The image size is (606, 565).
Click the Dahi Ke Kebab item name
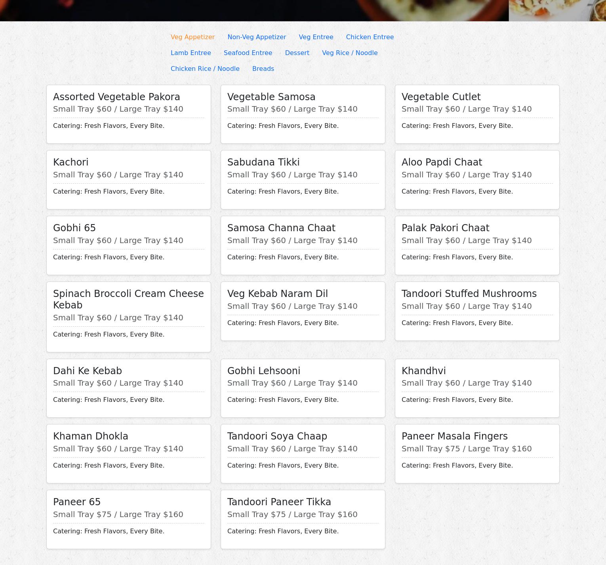(88, 371)
